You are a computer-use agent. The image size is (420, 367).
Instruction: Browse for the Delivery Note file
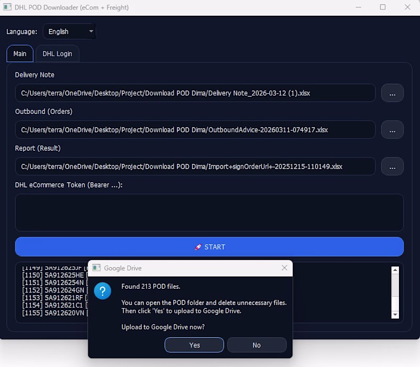pos(392,93)
